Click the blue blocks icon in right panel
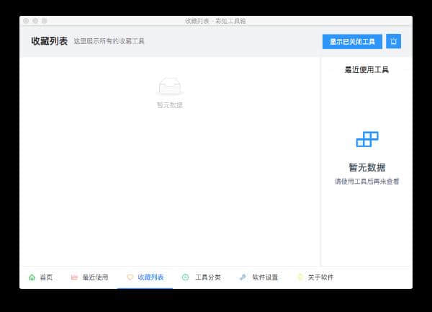432x312 pixels. coord(367,139)
